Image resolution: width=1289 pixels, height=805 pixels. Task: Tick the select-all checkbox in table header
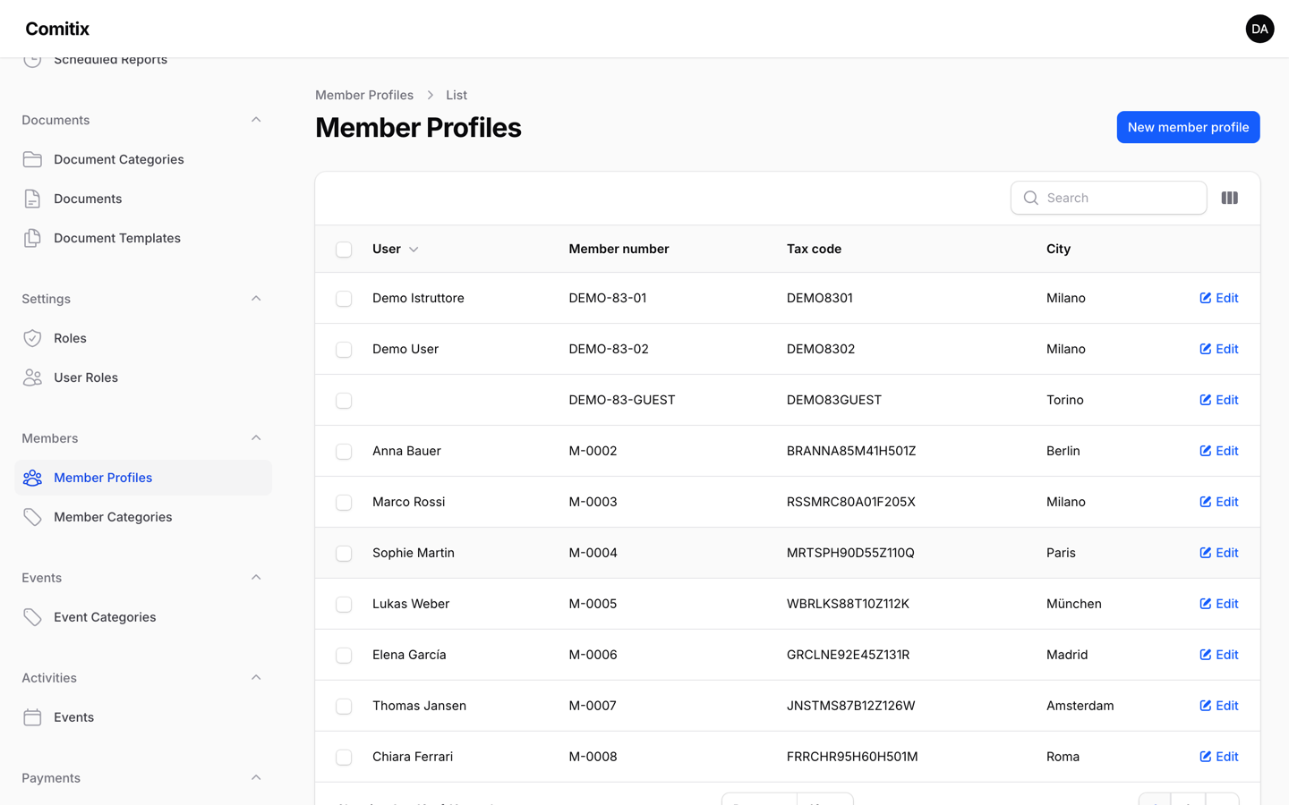[x=344, y=250]
